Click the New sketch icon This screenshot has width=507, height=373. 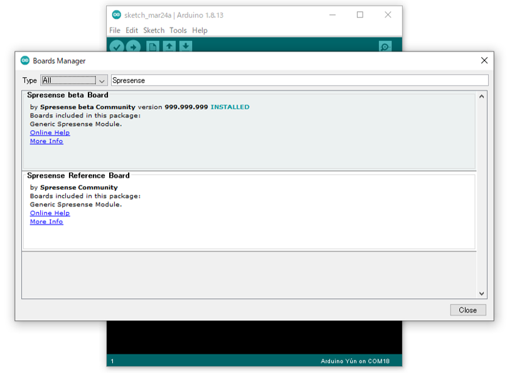pos(152,47)
